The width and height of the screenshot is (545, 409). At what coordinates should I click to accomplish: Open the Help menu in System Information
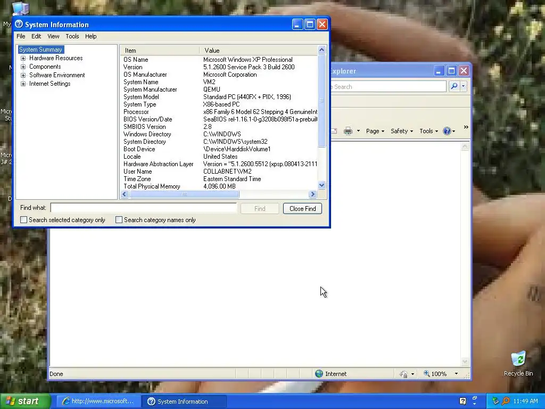[x=90, y=36]
